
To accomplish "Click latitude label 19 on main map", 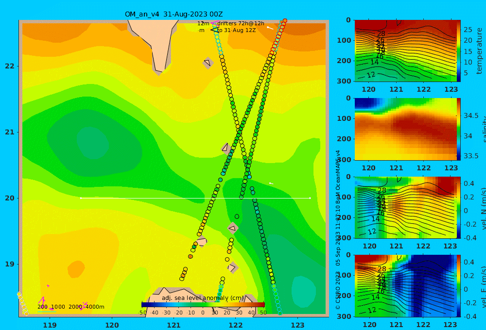I will [x=10, y=264].
